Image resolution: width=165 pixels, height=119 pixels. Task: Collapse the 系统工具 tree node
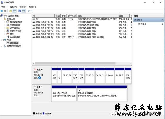tap(2, 19)
